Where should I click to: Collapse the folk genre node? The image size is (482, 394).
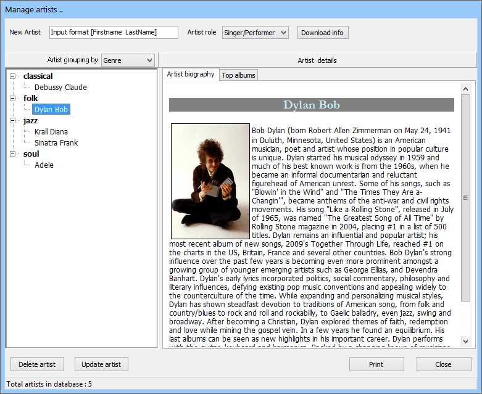click(12, 98)
